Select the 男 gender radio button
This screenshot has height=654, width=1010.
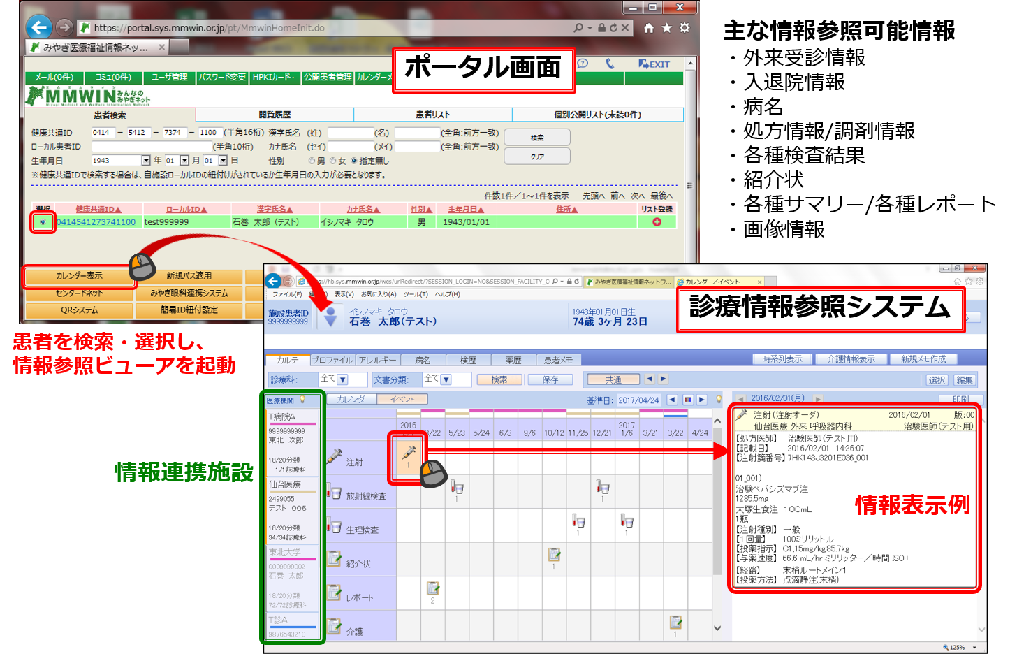[312, 161]
